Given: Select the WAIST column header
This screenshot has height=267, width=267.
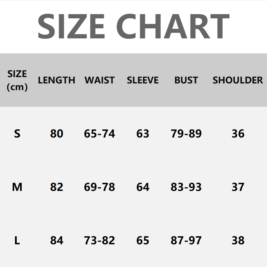Looking at the screenshot, I should click(99, 80).
